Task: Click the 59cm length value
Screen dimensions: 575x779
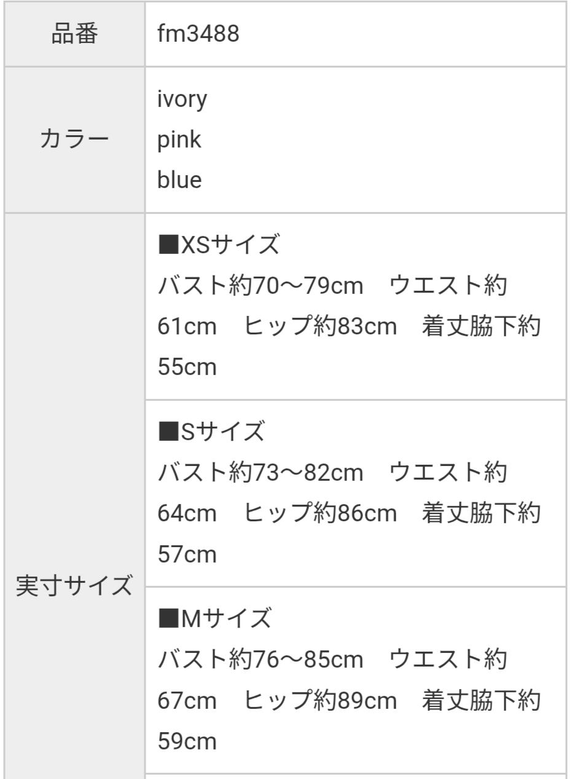Action: point(187,740)
